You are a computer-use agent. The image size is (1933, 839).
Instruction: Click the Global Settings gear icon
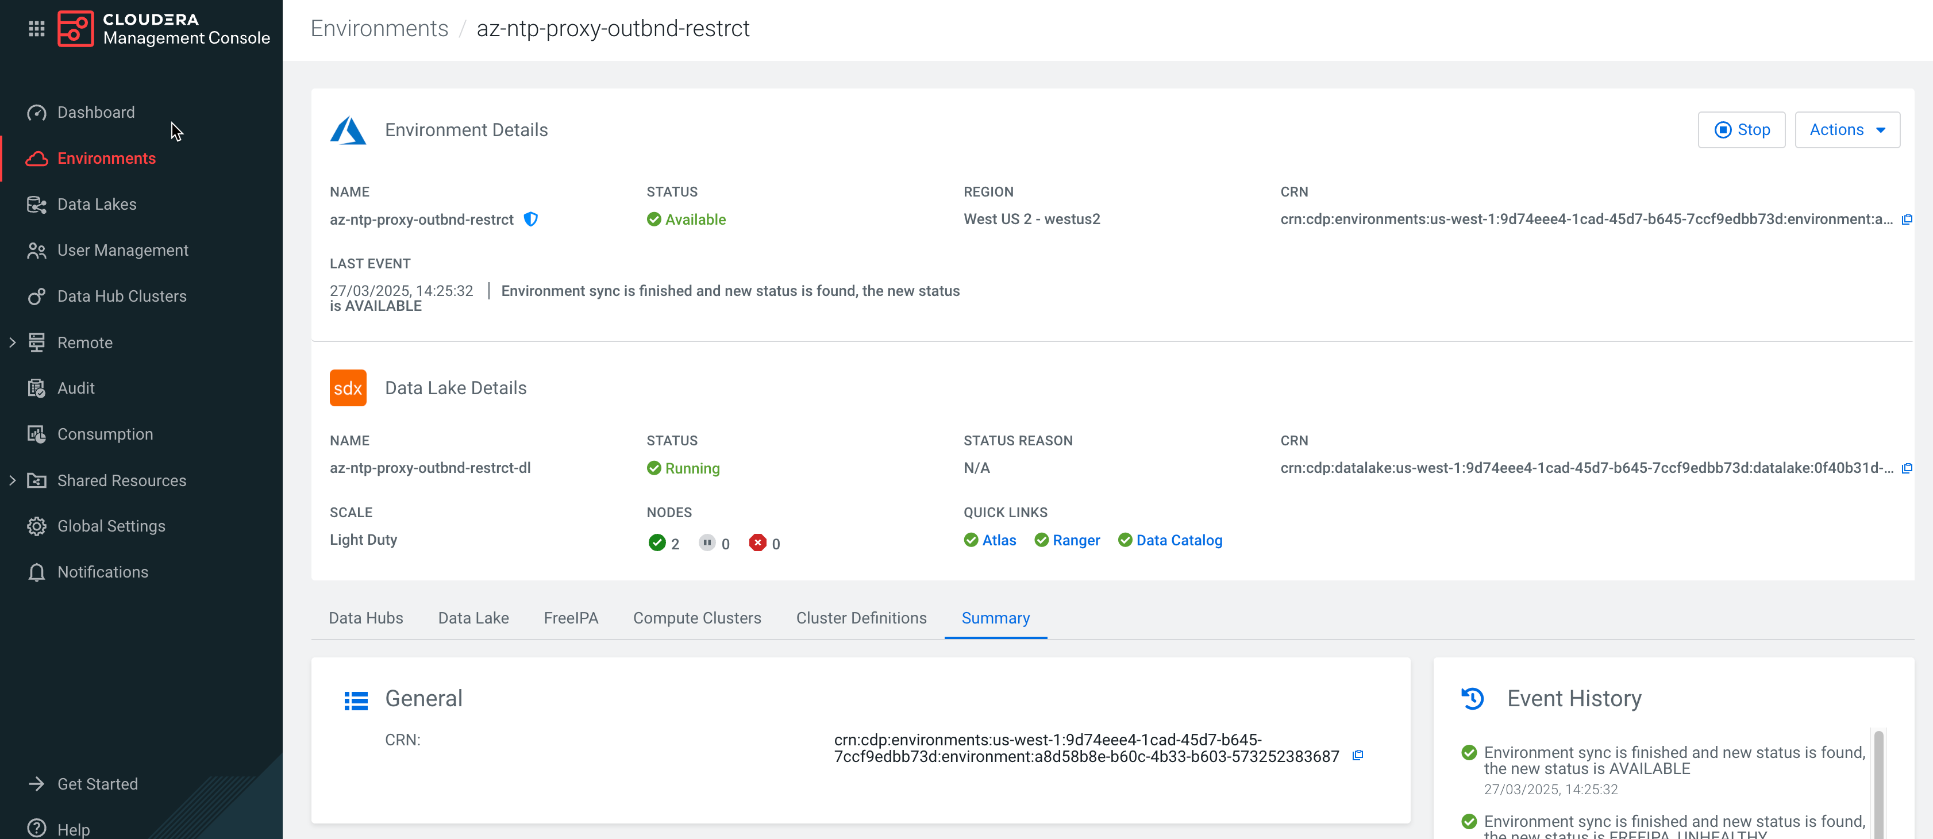(36, 526)
